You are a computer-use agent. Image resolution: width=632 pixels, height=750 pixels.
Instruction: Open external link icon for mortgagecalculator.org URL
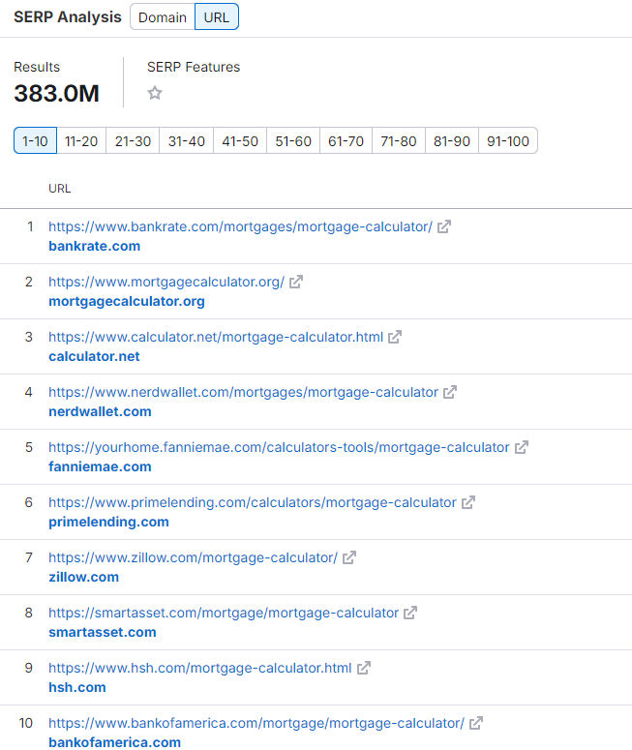pos(296,282)
